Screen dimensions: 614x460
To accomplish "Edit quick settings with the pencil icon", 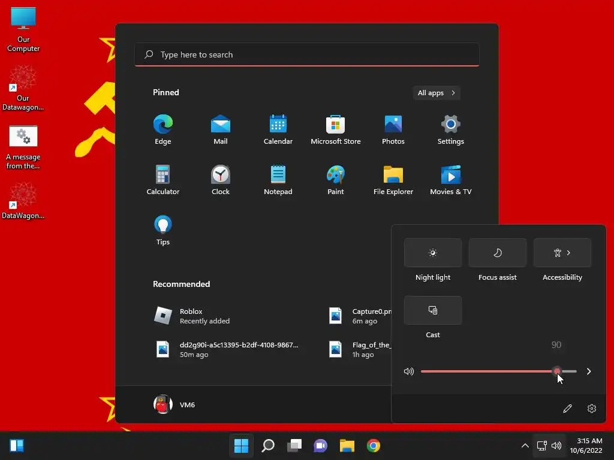I will coord(567,408).
